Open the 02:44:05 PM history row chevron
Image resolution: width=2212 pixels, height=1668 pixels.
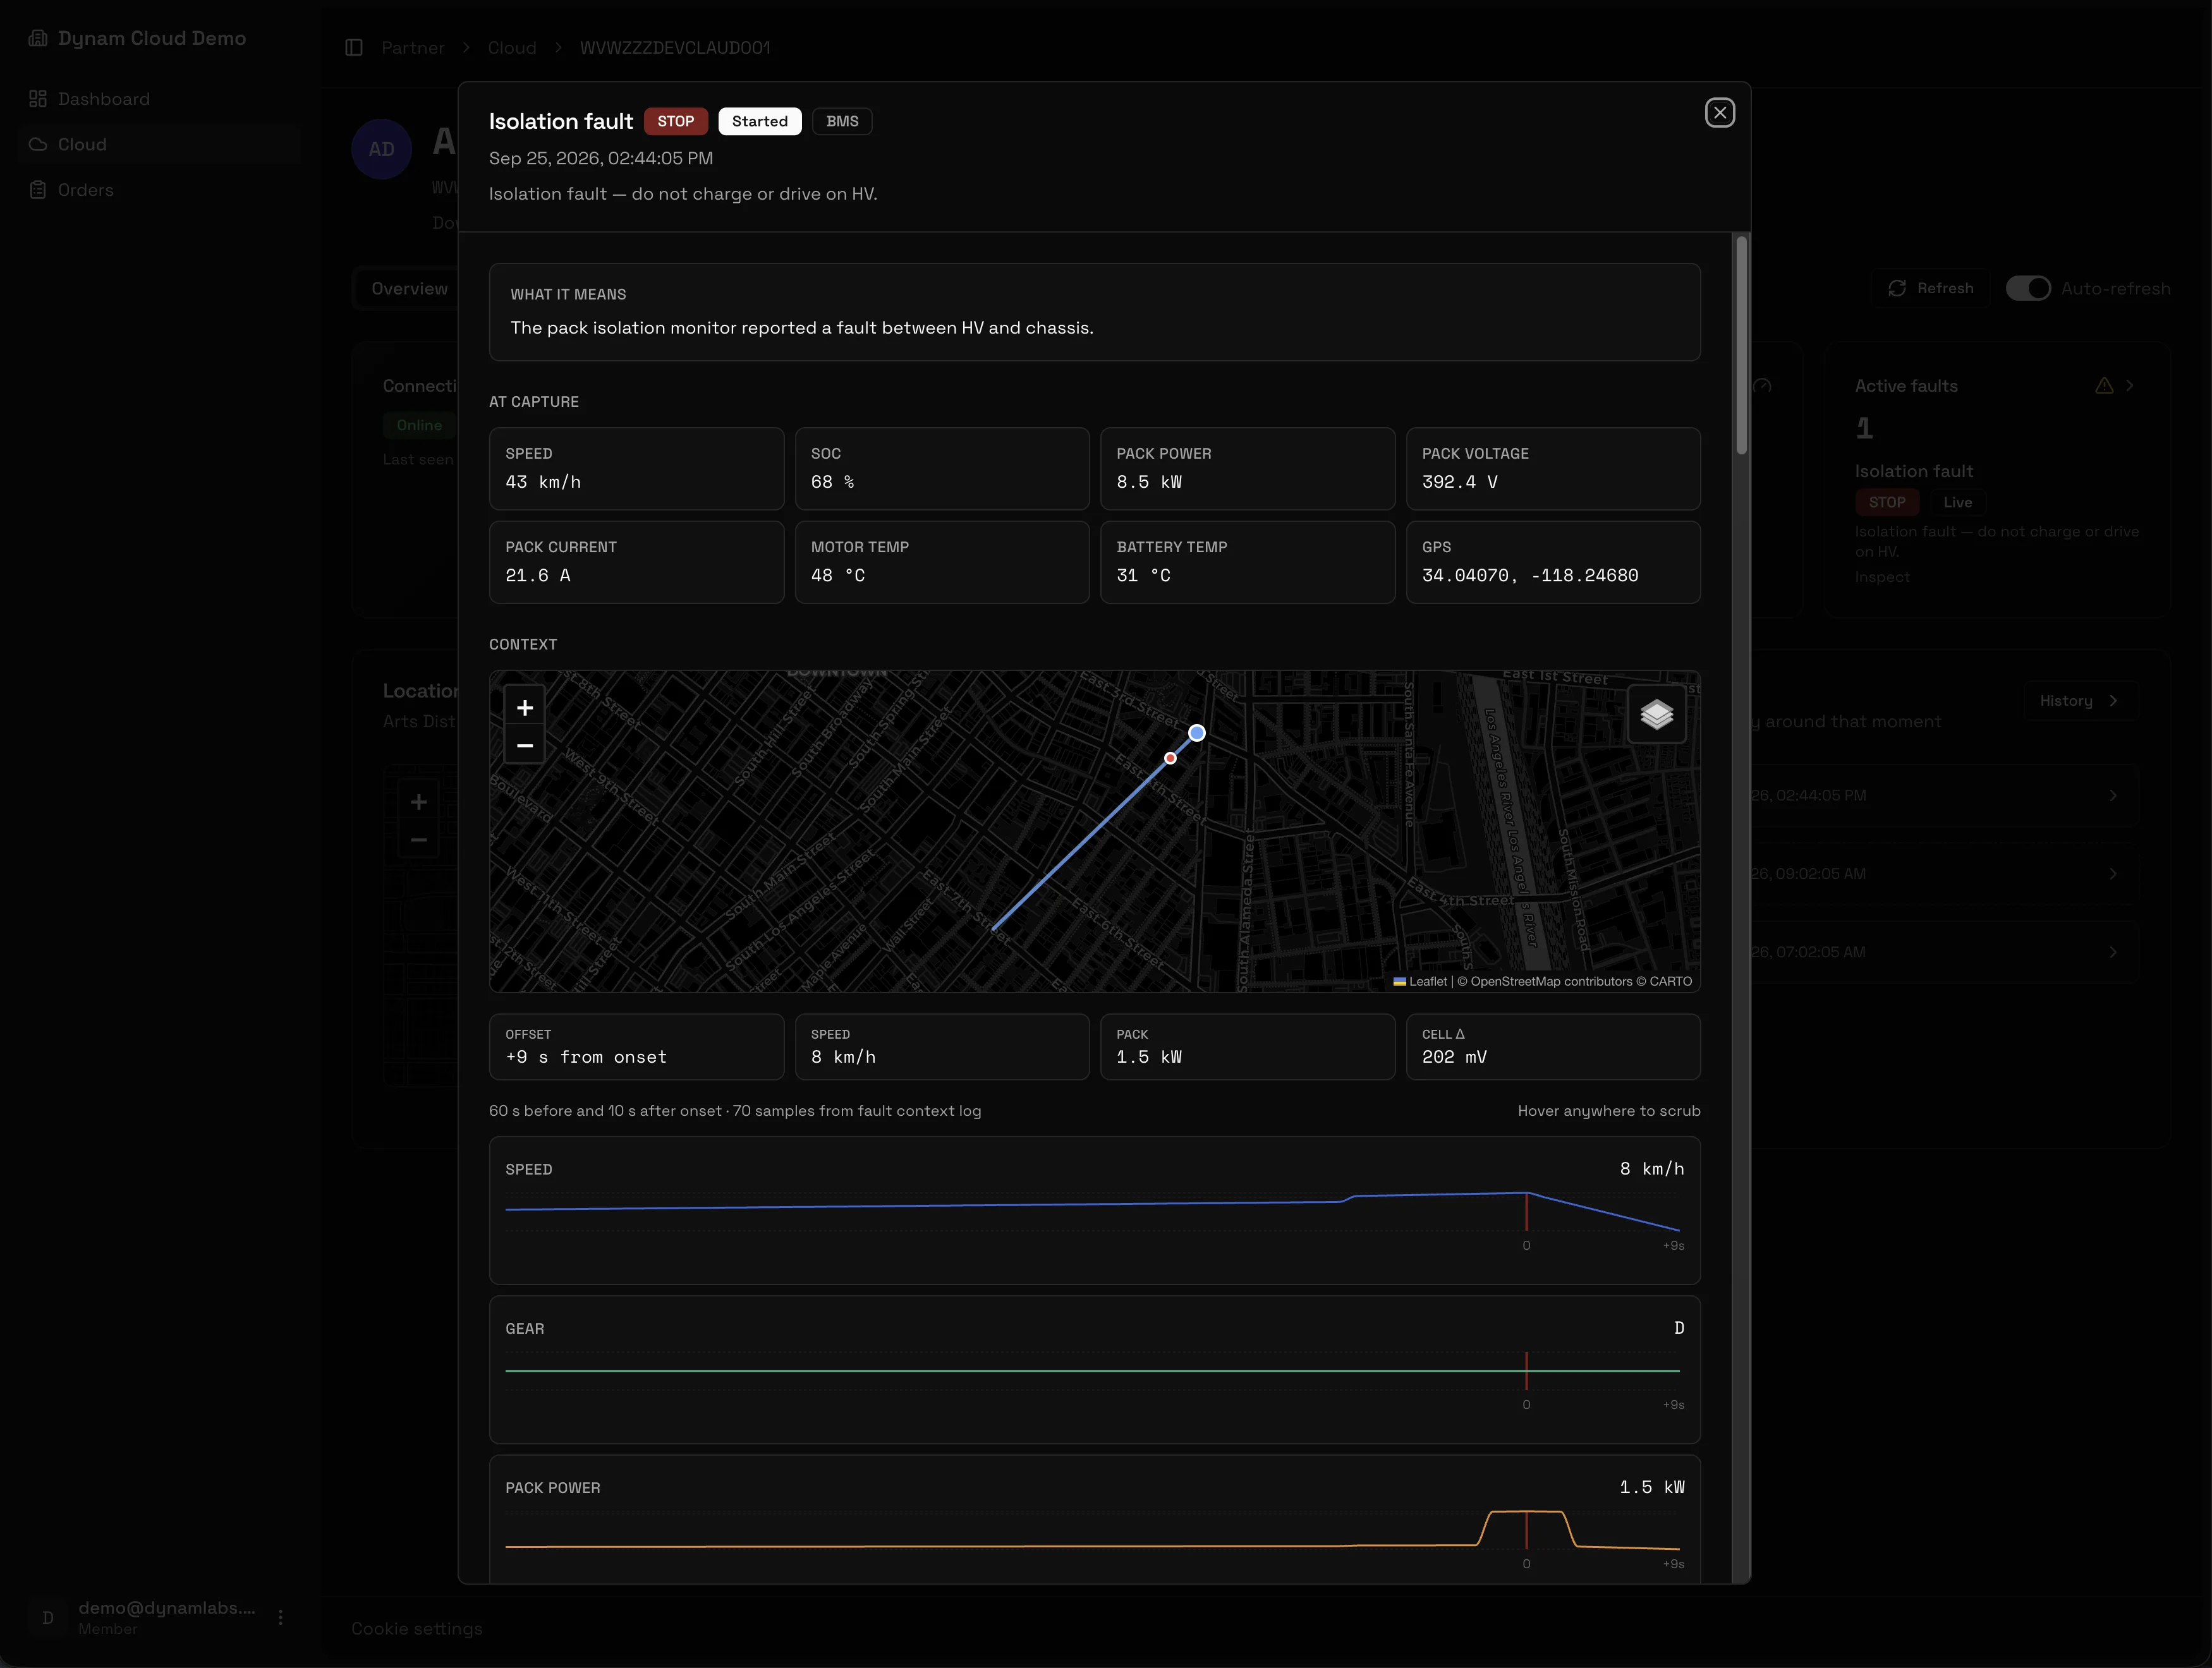coord(2112,796)
